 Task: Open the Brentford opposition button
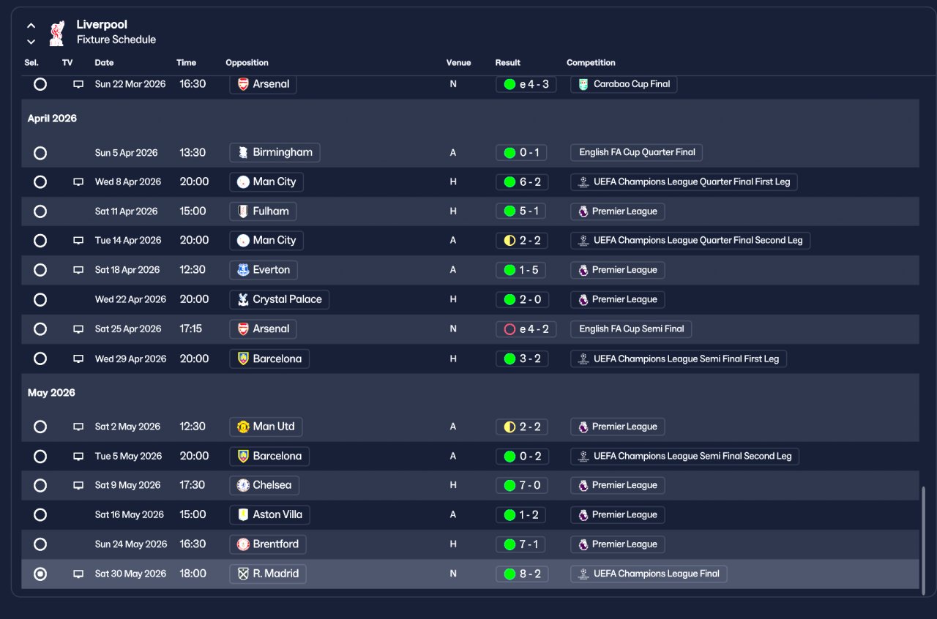[268, 544]
